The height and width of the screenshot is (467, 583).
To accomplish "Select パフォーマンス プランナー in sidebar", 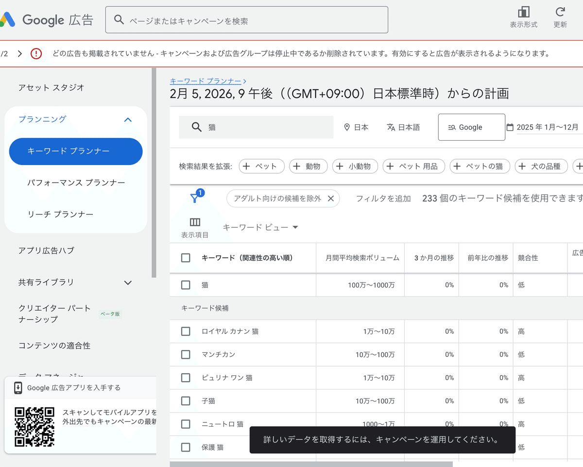I will 76,183.
